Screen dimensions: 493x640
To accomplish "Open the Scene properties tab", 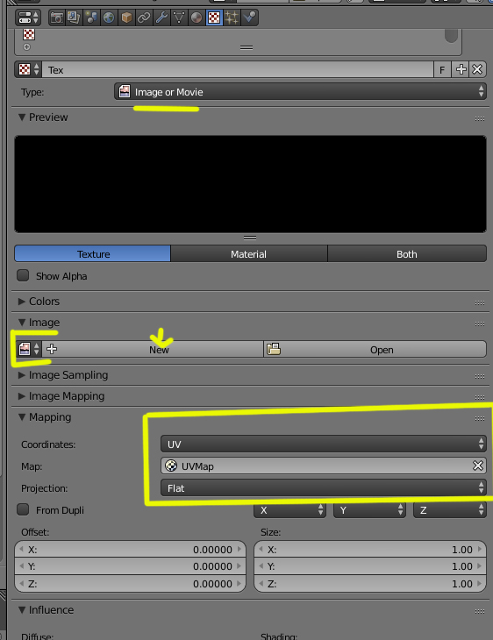I will [91, 18].
